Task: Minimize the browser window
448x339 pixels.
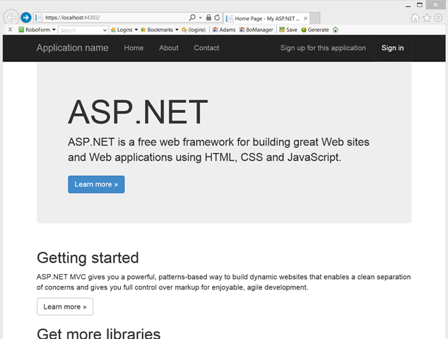Action: coord(408,6)
